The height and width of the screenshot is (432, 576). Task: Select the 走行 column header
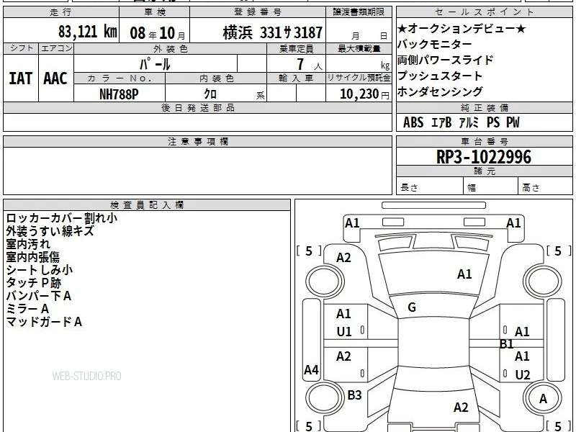60,12
